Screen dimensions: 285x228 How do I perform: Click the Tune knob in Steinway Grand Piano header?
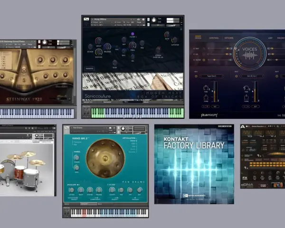click(x=44, y=42)
